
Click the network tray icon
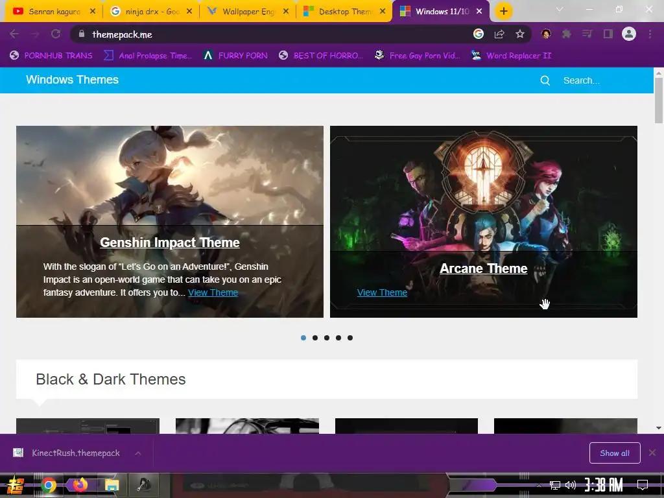click(555, 485)
